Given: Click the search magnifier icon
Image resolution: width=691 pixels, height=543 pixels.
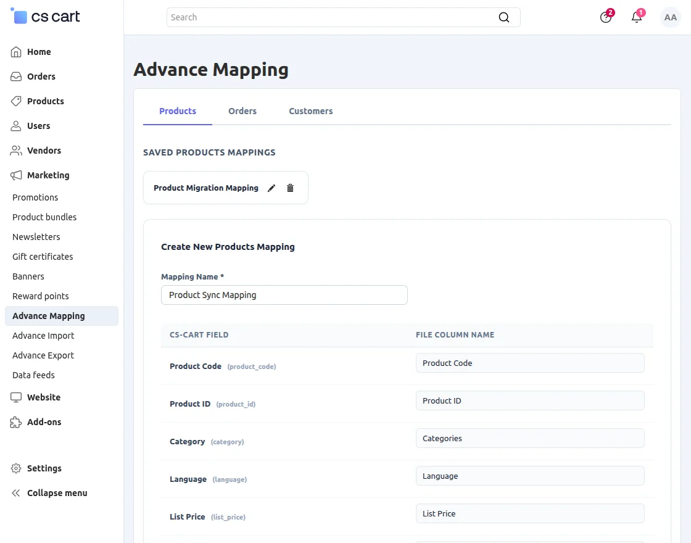Looking at the screenshot, I should click(x=503, y=17).
